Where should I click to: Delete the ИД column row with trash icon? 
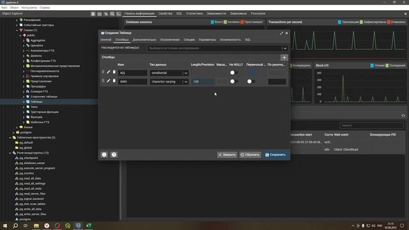coord(114,72)
